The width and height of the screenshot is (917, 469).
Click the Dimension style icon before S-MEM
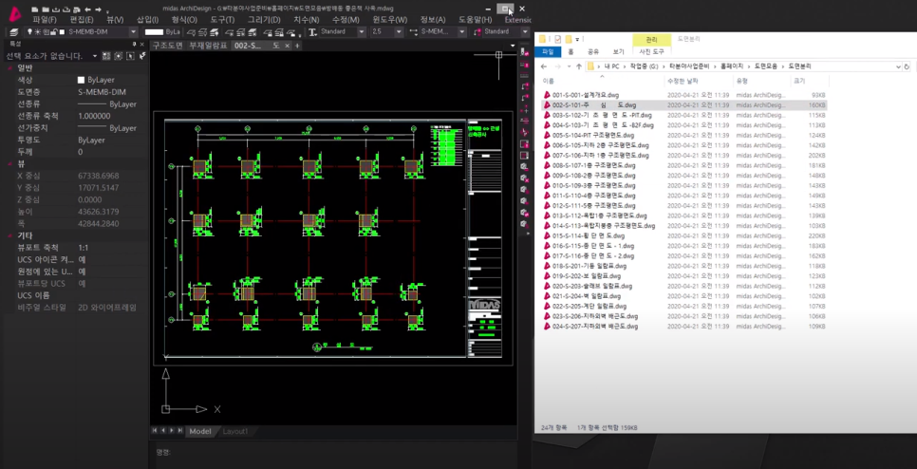[x=414, y=32]
